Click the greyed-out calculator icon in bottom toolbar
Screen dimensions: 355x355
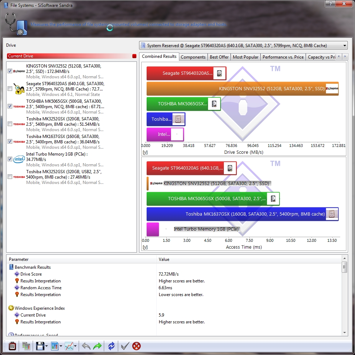pyautogui.click(x=26, y=346)
